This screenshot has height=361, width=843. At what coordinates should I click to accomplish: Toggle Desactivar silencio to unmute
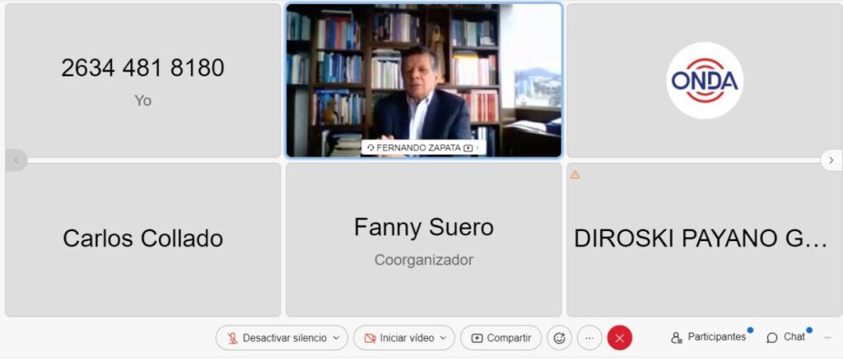[277, 338]
